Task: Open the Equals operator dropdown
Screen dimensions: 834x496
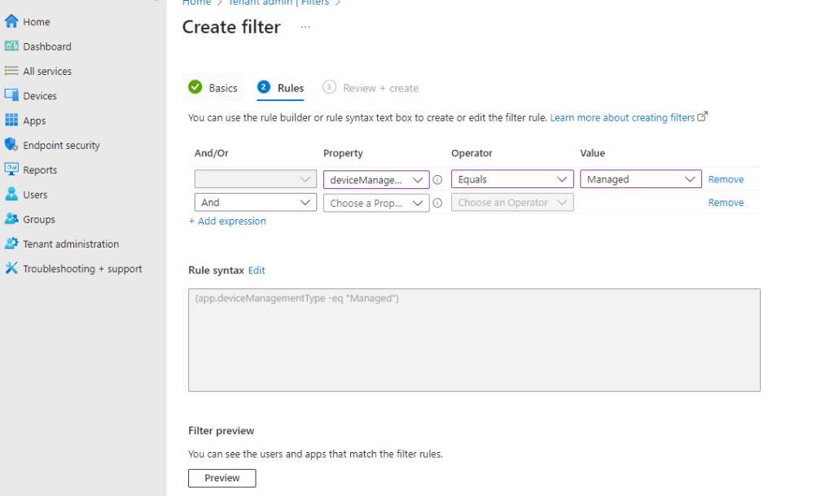Action: (x=512, y=179)
